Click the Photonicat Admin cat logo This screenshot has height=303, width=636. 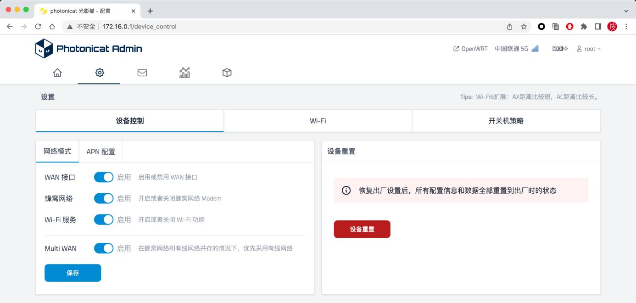pyautogui.click(x=44, y=48)
